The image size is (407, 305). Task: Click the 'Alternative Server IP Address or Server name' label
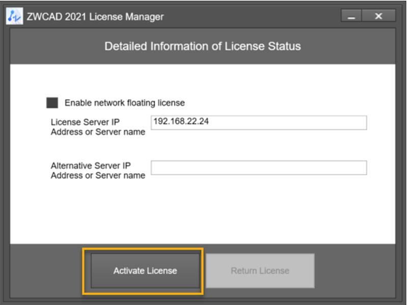[x=98, y=170]
